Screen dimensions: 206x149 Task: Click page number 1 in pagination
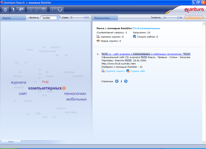(x=121, y=81)
